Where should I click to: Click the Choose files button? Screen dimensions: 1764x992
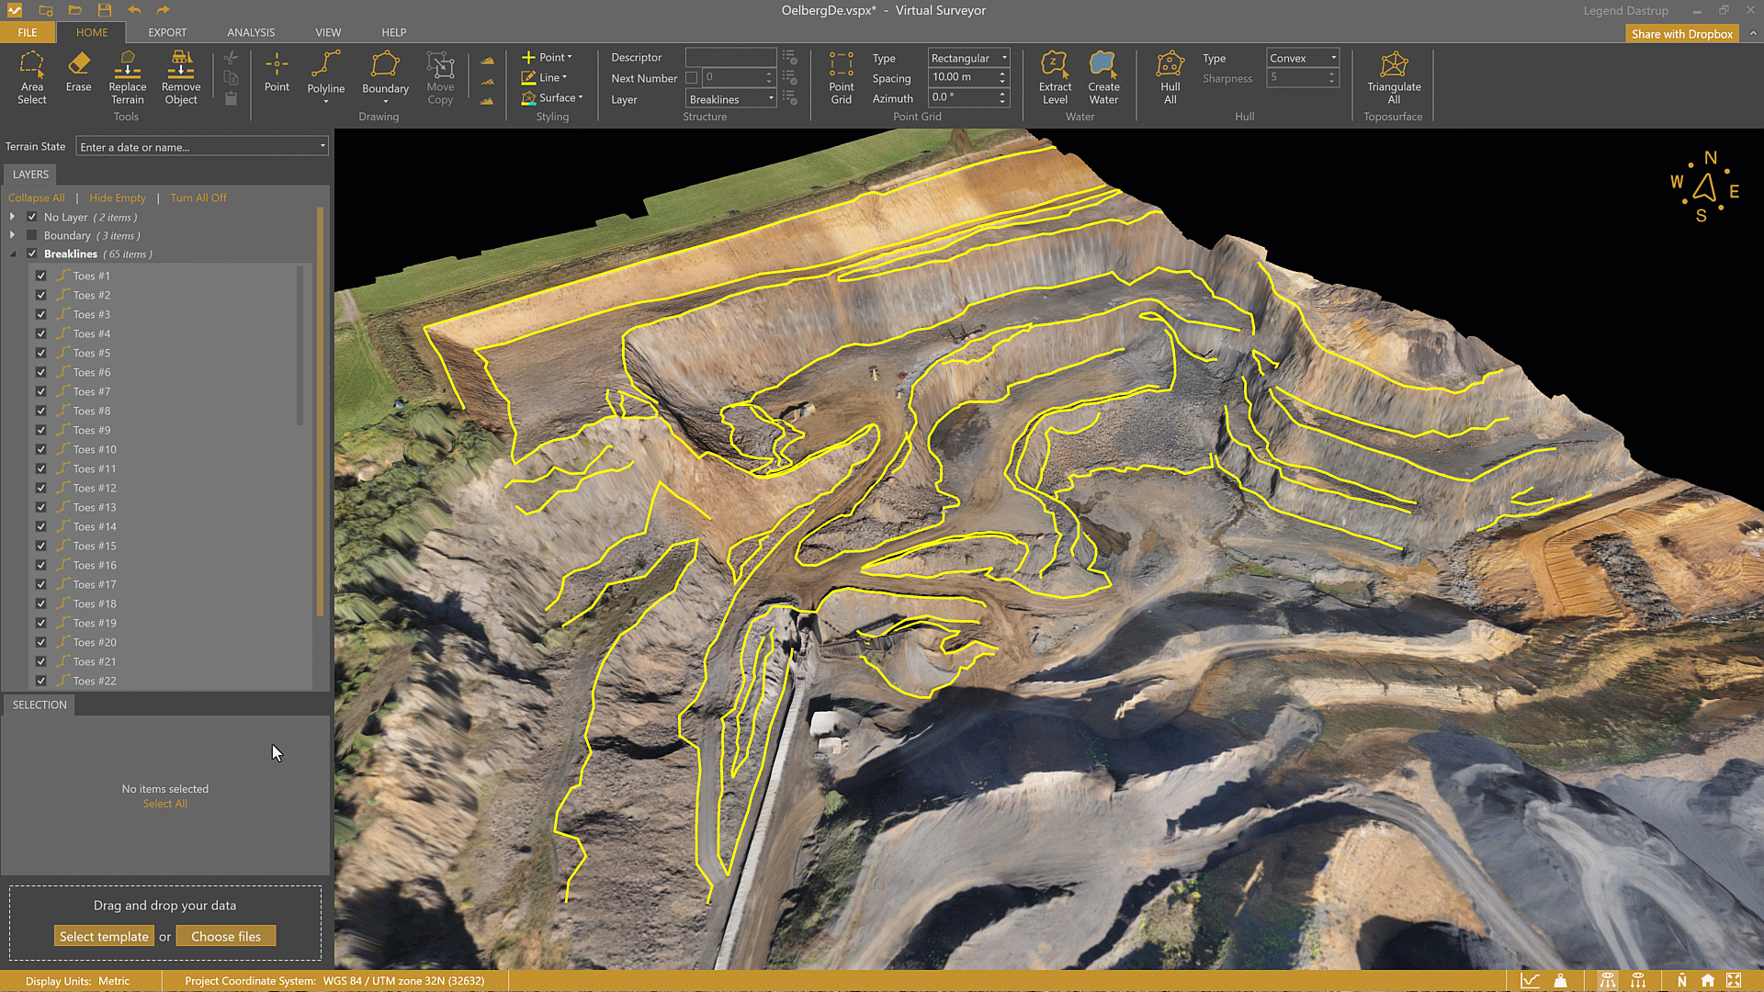coord(226,936)
